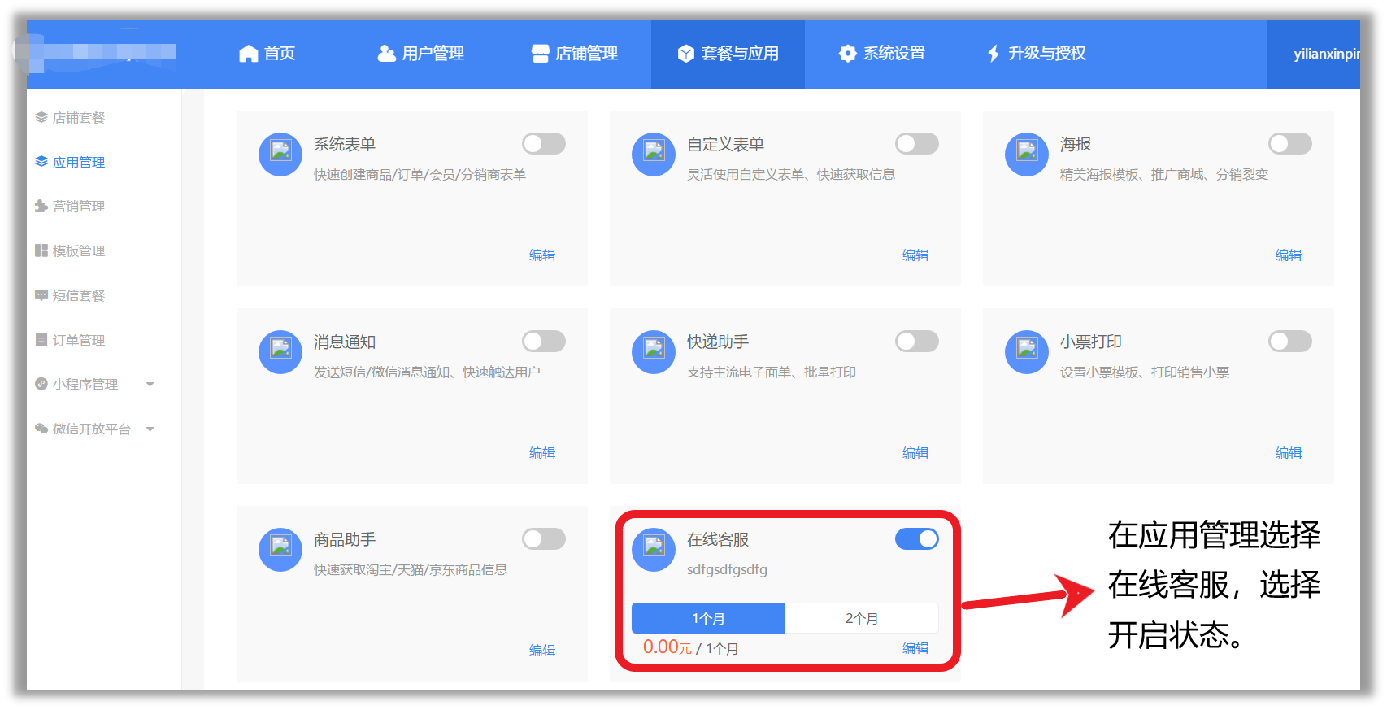Viewport: 1387px width, 710px height.
Task: Open 系统设置 in the top menu
Action: coord(882,54)
